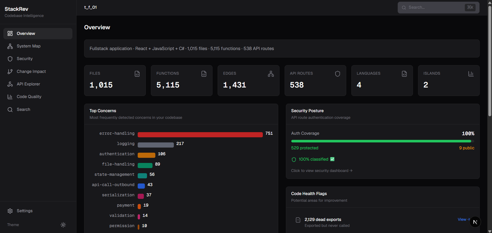Click the '100% classified' text

tap(313, 159)
